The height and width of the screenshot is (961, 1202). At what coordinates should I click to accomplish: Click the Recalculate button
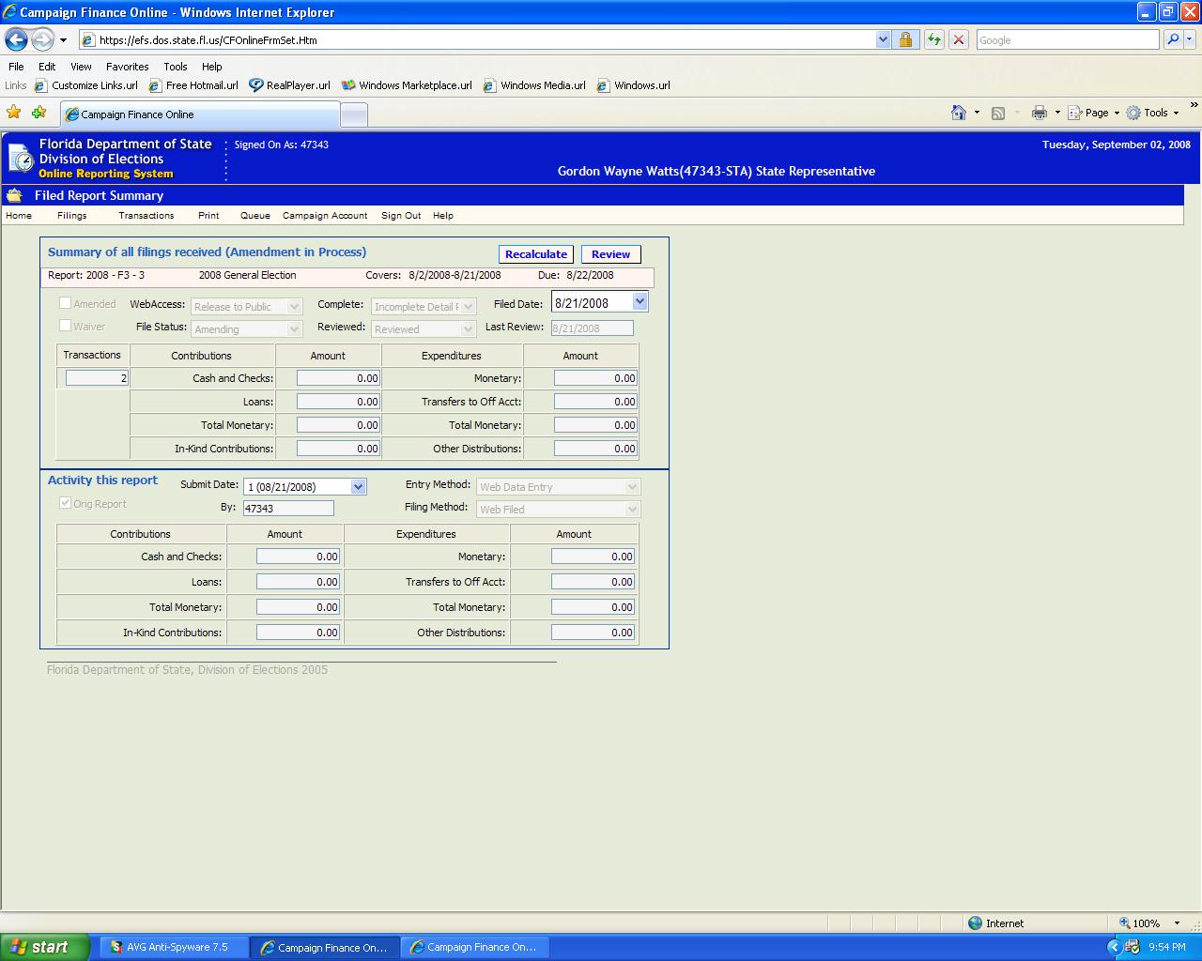(x=536, y=254)
